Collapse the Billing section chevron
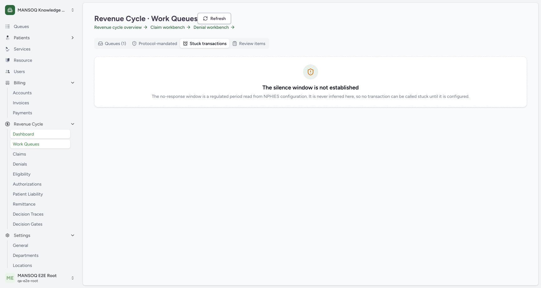Screen dimensions: 541x288 (x=73, y=83)
